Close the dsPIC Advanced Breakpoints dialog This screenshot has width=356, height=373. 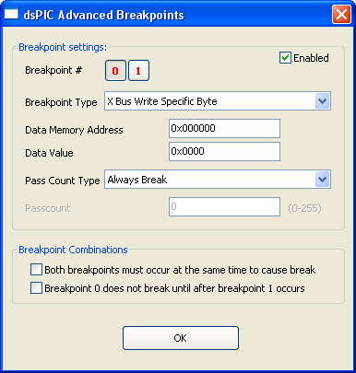(x=341, y=15)
